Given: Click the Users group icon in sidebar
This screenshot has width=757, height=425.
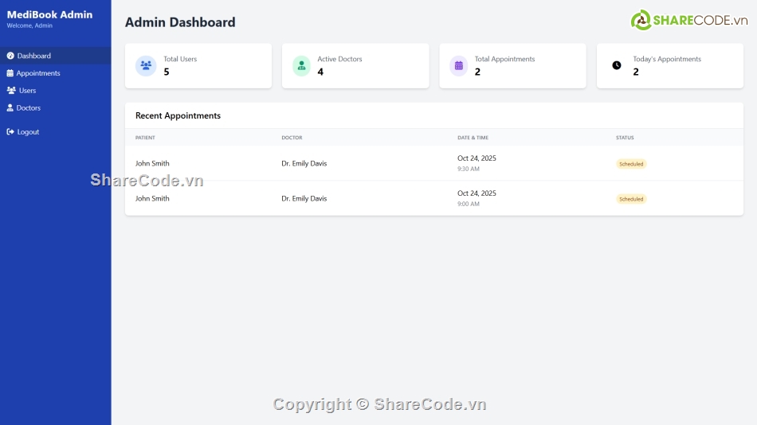Looking at the screenshot, I should (x=11, y=91).
